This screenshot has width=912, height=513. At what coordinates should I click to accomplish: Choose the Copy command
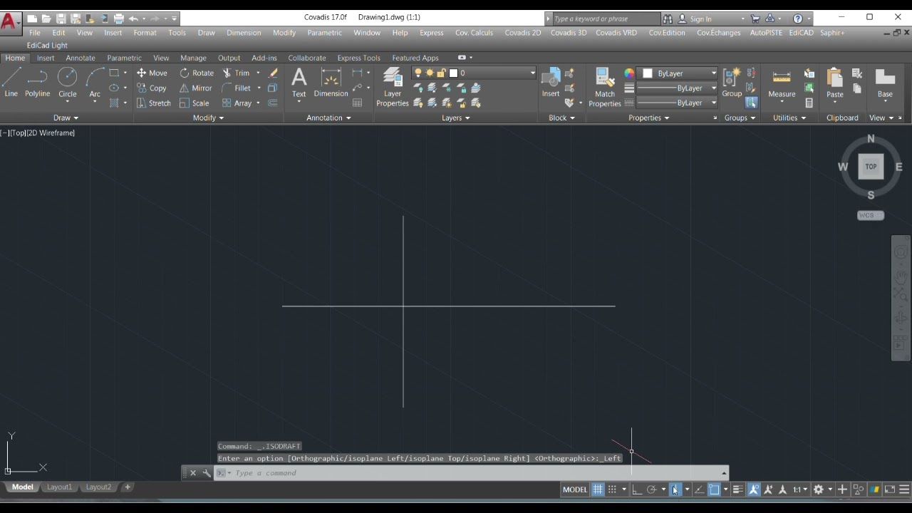coord(152,88)
